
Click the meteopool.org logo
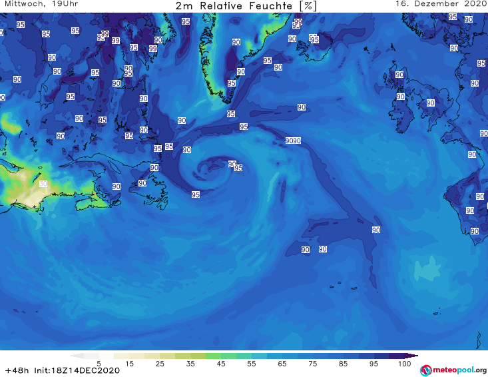click(453, 370)
